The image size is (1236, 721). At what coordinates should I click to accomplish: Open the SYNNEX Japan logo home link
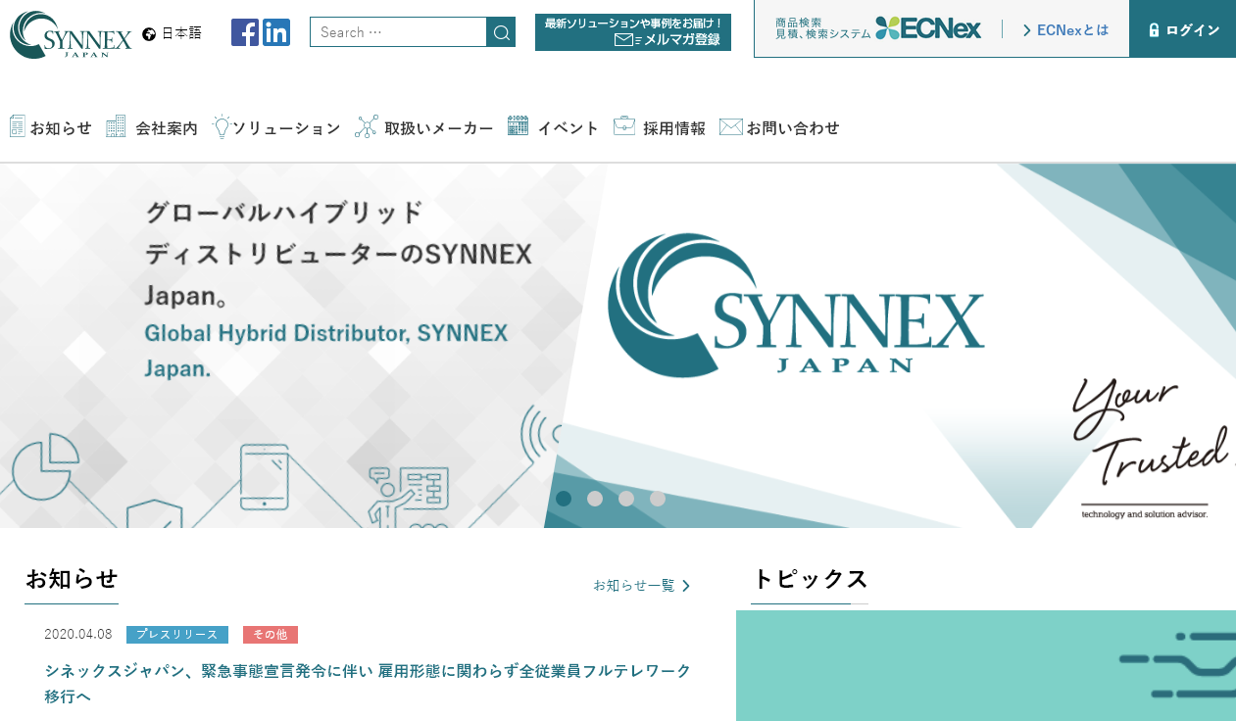[71, 34]
